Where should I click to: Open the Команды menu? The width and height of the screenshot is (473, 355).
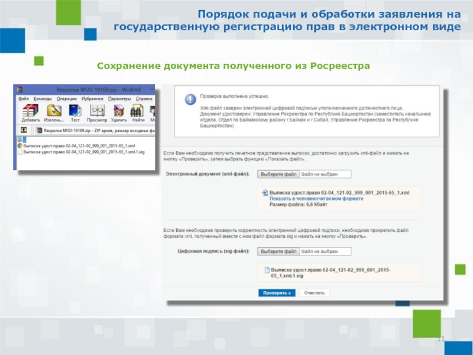(43, 99)
